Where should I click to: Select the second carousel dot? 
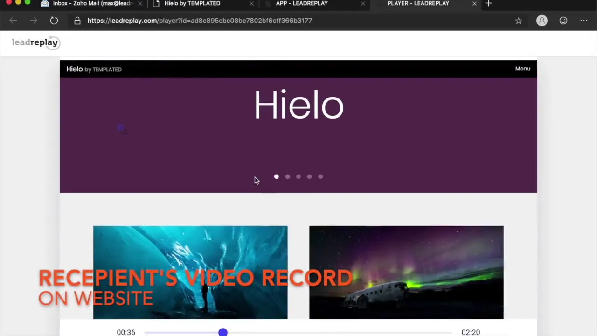[287, 176]
